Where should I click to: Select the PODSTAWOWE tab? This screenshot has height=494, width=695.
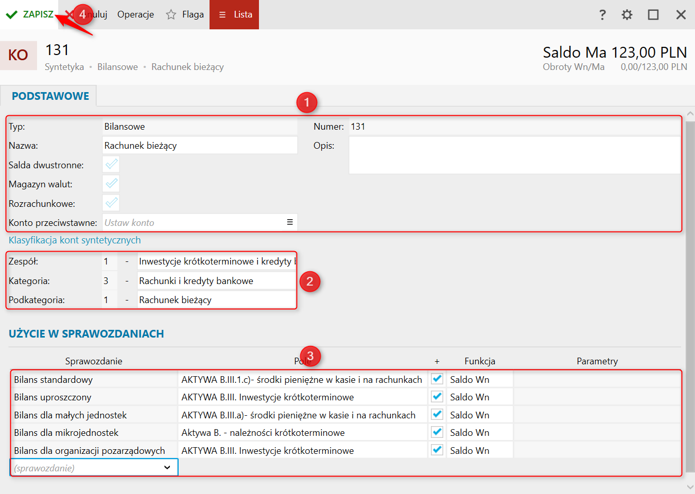pos(50,96)
